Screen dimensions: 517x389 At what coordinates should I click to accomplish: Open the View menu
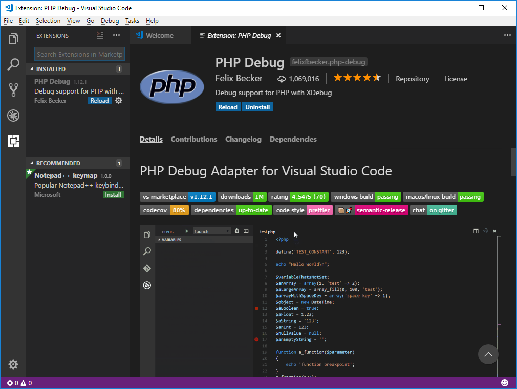(74, 21)
